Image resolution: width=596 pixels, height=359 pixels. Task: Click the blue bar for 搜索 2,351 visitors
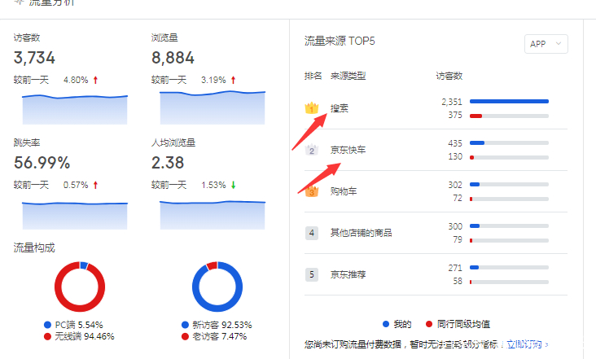pos(510,102)
